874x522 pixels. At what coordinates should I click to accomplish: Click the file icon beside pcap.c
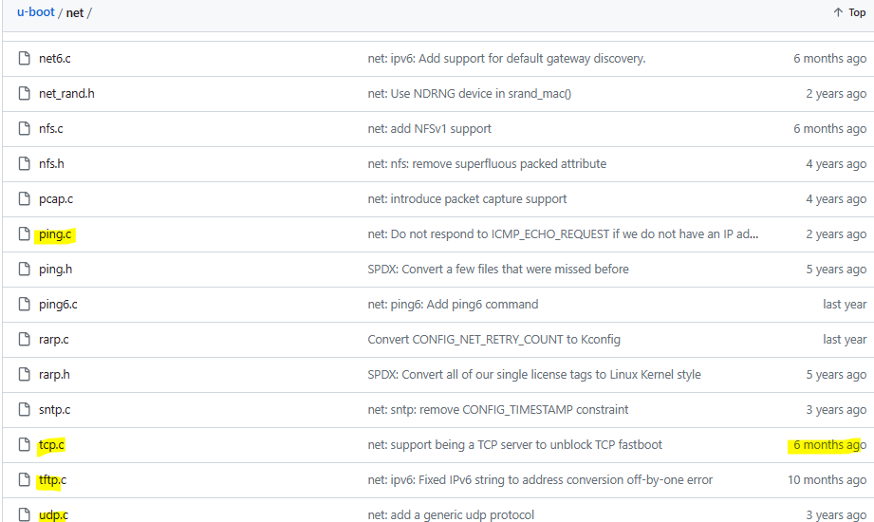(24, 198)
